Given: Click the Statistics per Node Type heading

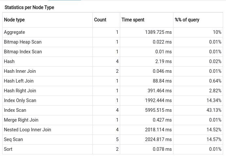Looking at the screenshot, I should coord(29,7).
